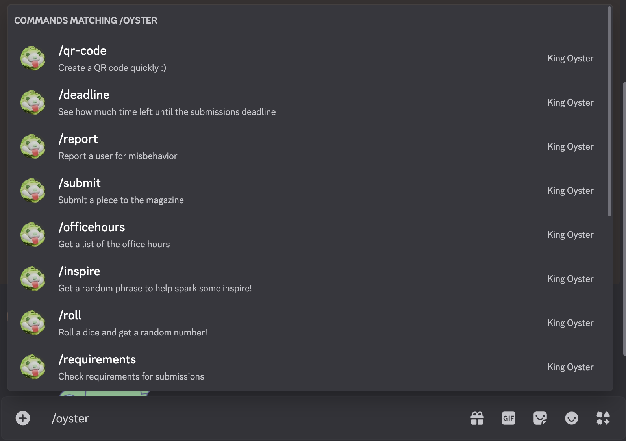This screenshot has height=441, width=626.
Task: Click the King Oyster bot avatar beside /roll
Action: (x=33, y=323)
